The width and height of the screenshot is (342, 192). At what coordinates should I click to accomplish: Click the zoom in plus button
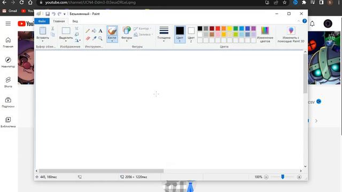point(299,177)
